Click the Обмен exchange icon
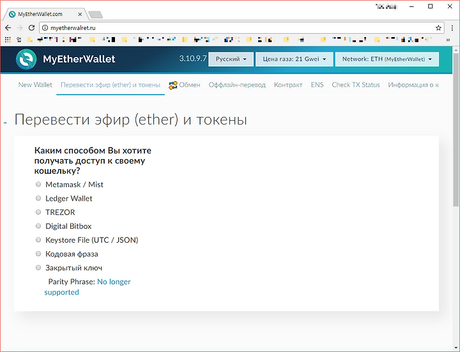Image resolution: width=460 pixels, height=352 pixels. [172, 85]
